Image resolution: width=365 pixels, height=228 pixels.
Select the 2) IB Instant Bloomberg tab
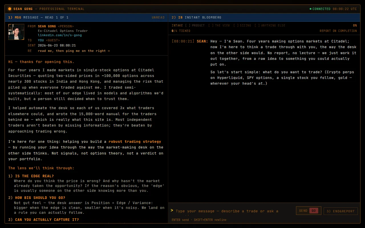click(x=264, y=17)
